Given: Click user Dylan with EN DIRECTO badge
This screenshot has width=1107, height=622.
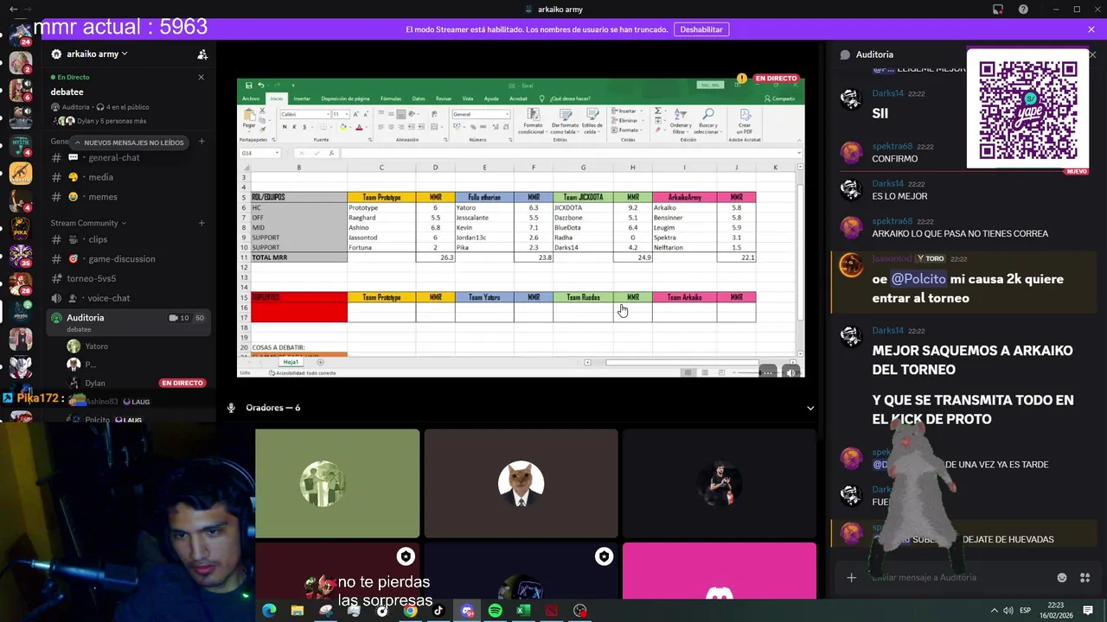Looking at the screenshot, I should pos(95,383).
